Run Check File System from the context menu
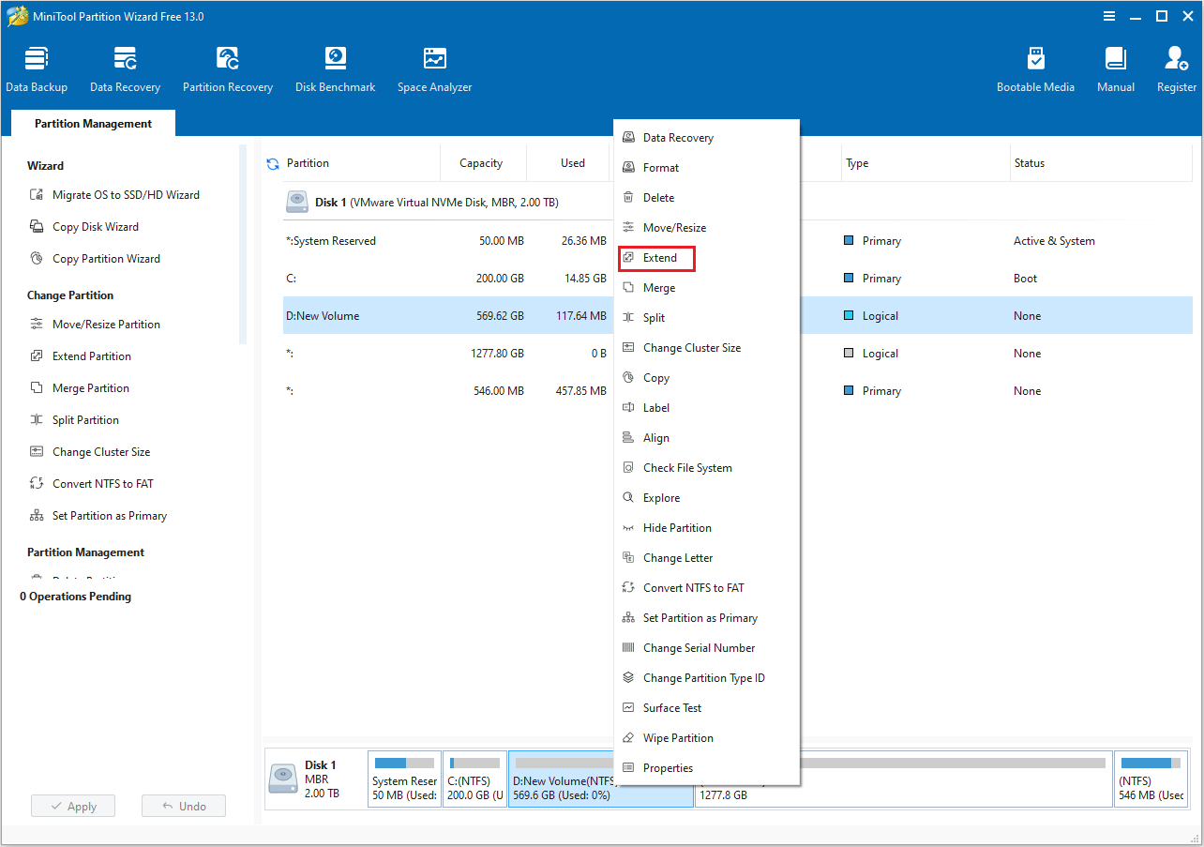The height and width of the screenshot is (847, 1204). 706,468
